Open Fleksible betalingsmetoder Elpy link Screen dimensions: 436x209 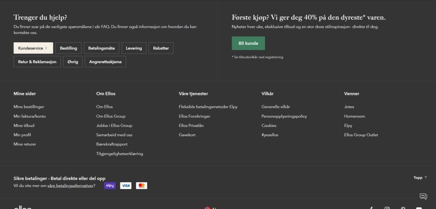pos(208,107)
